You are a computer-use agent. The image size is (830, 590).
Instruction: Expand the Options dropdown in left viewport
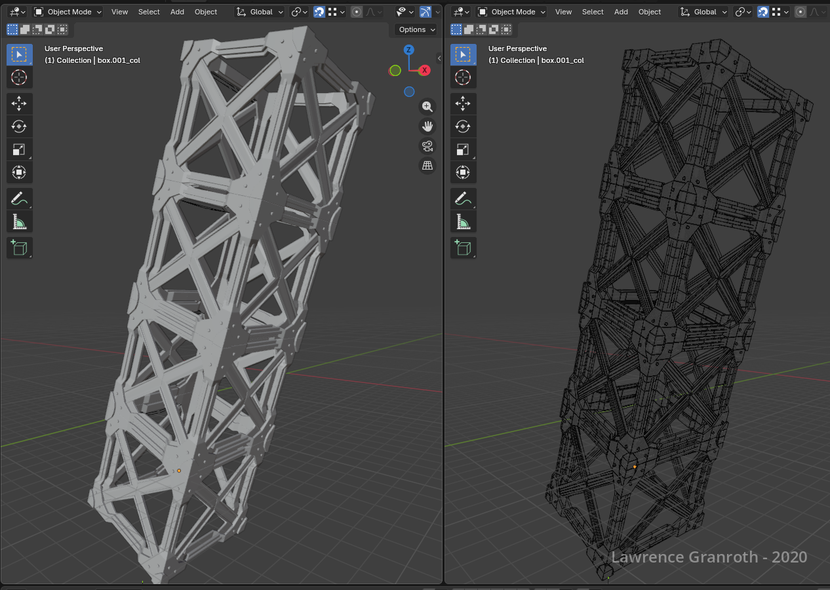pyautogui.click(x=416, y=29)
